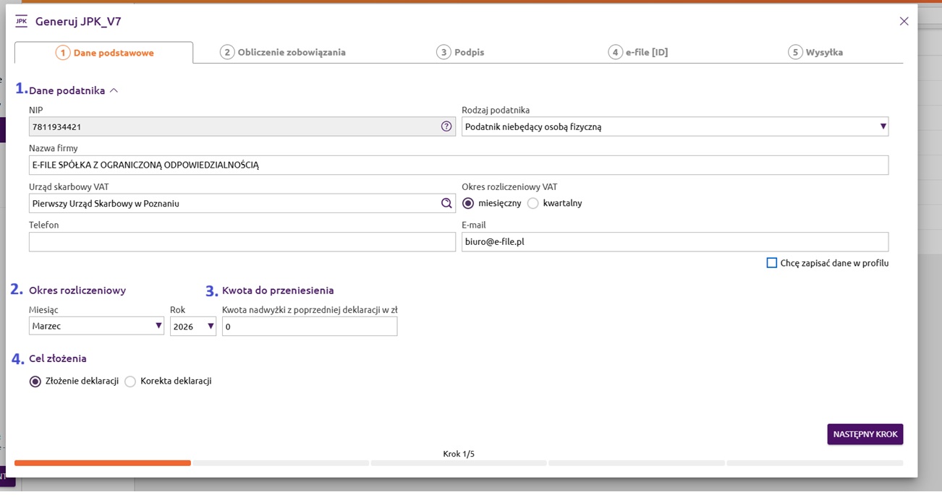The width and height of the screenshot is (942, 500).
Task: Go to the Podpis step tab
Action: pyautogui.click(x=460, y=52)
